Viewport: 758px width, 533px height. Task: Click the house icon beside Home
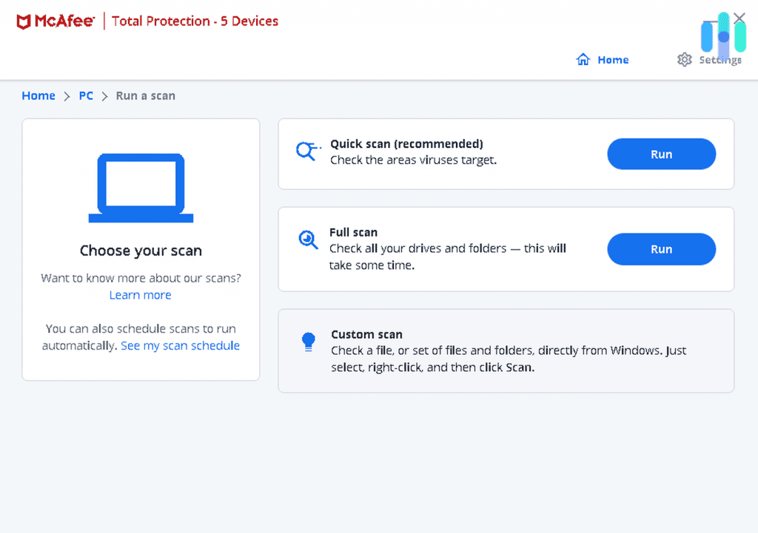[x=583, y=60]
